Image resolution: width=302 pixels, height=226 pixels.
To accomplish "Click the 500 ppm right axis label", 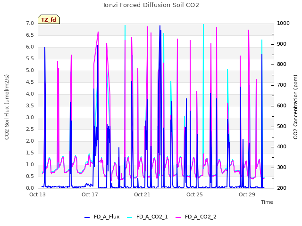I will (282, 127).
